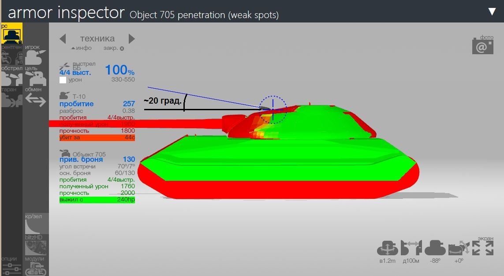The height and width of the screenshot is (276, 504).
Task: Click the полученный урон 1760 row
Action: 97,186
